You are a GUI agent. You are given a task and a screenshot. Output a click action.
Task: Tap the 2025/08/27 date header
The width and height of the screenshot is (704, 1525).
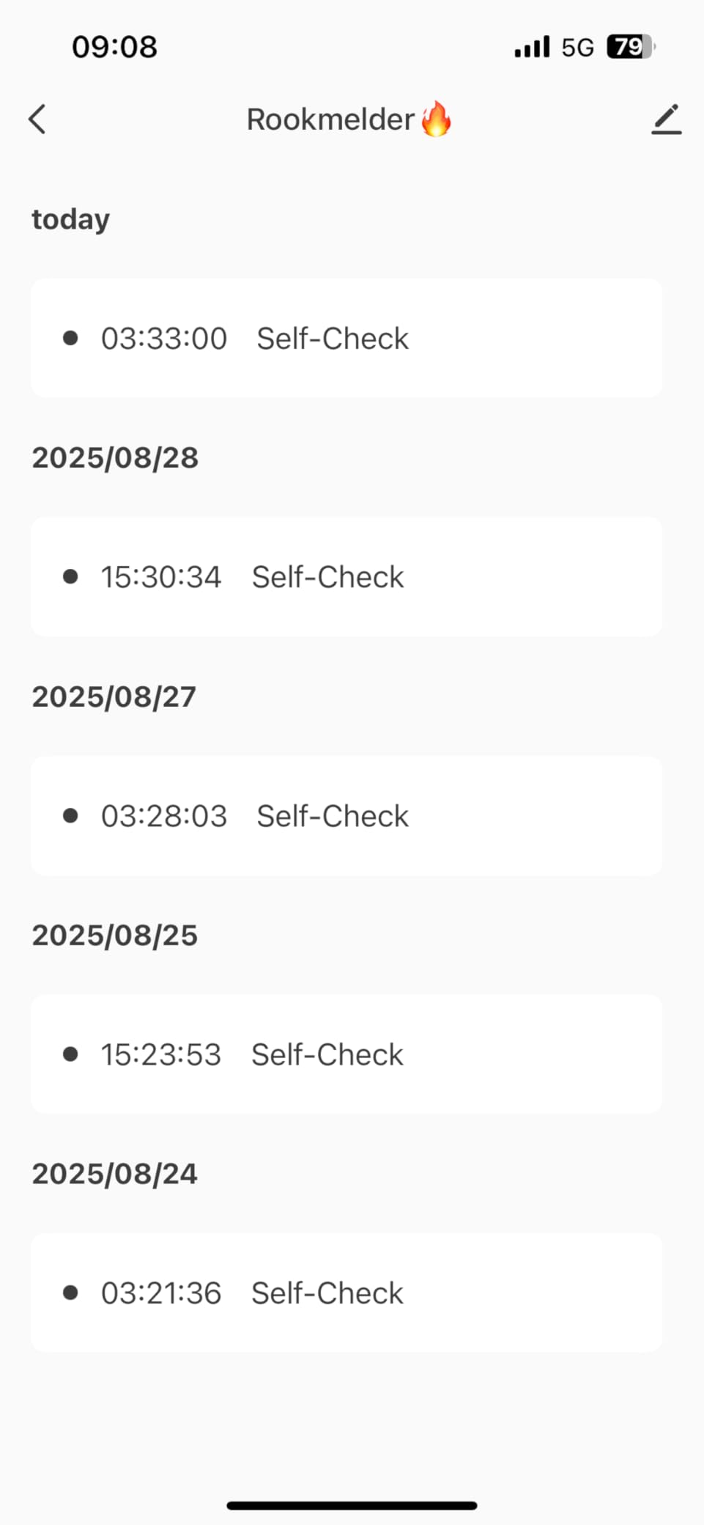pos(114,697)
